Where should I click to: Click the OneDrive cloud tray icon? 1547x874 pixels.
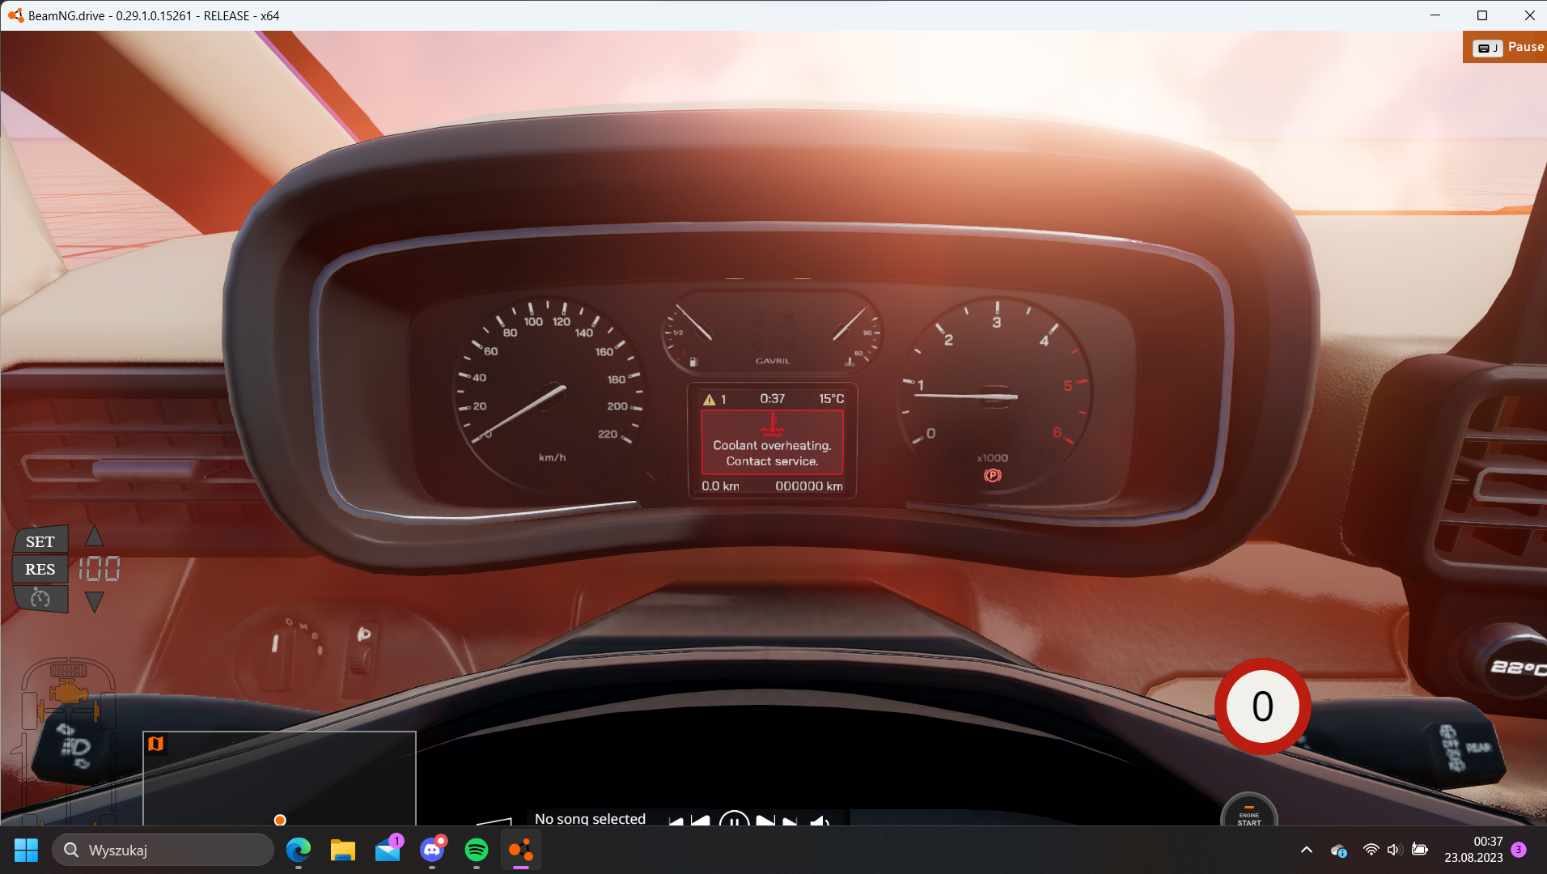(1338, 850)
